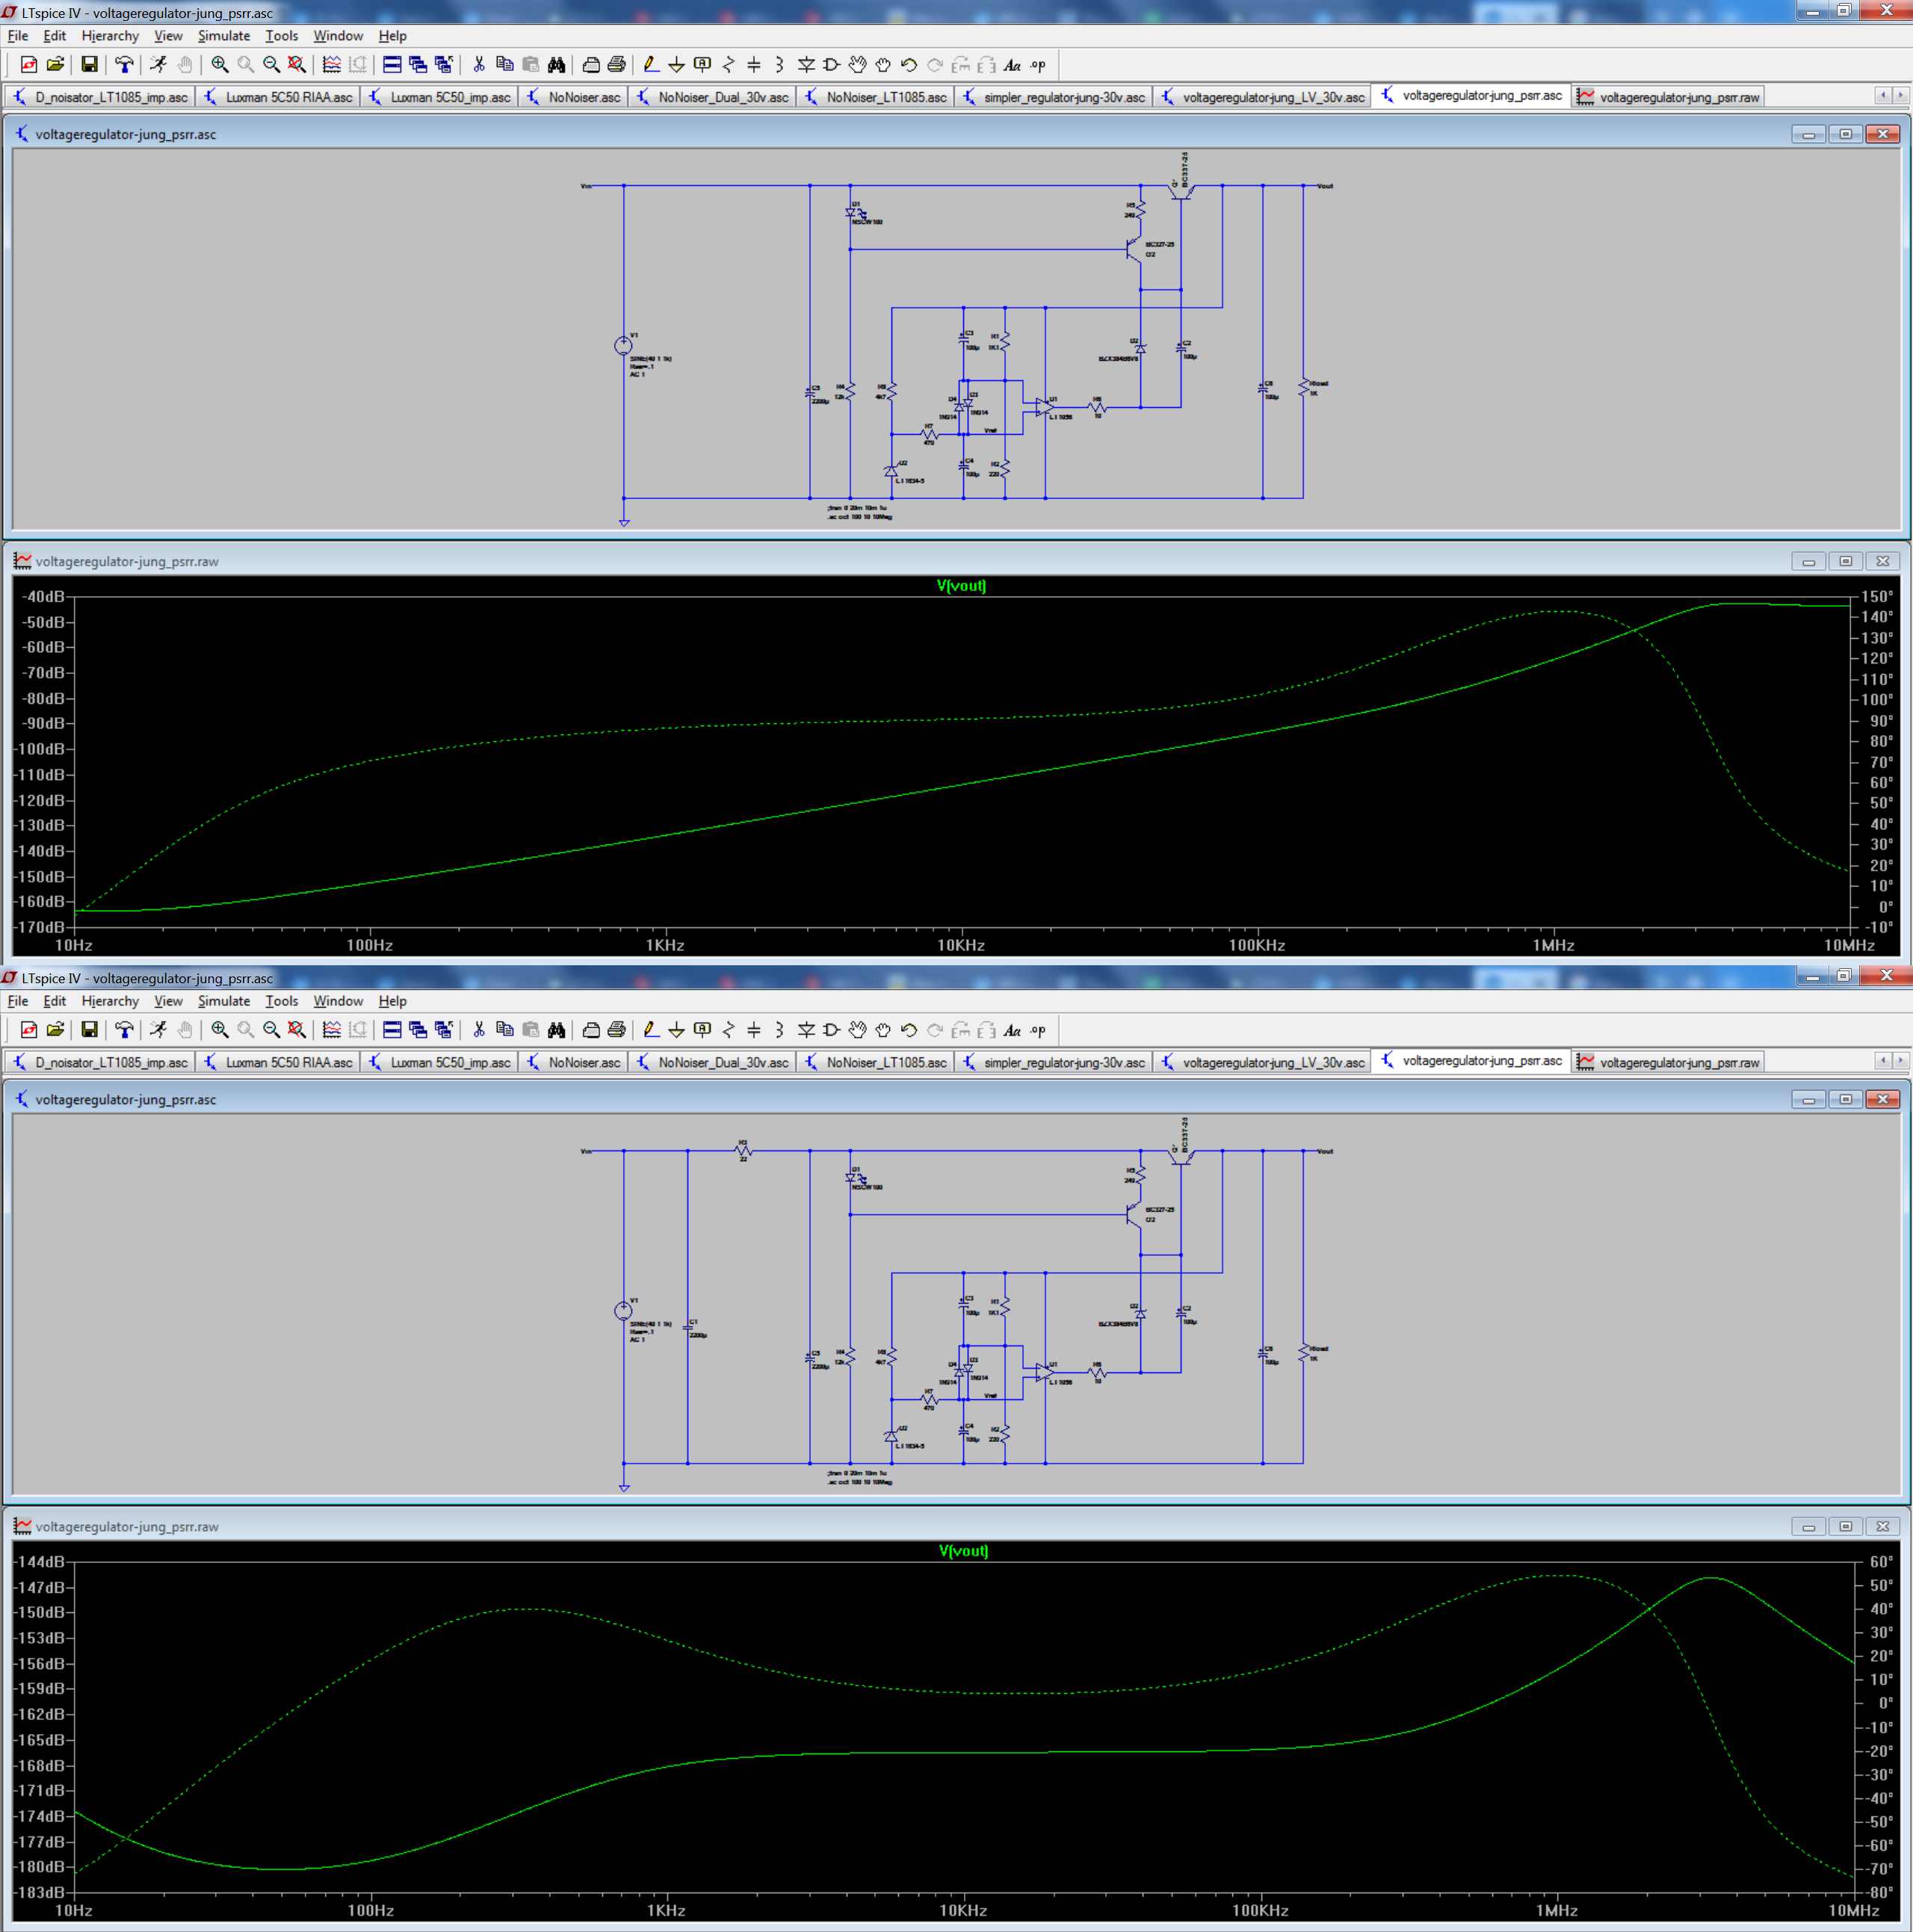Click New Schematic icon in the top LTspice toolbar
Image resolution: width=1913 pixels, height=1932 pixels.
point(29,65)
